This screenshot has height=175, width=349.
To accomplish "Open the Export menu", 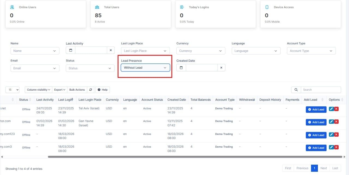I will 60,90.
